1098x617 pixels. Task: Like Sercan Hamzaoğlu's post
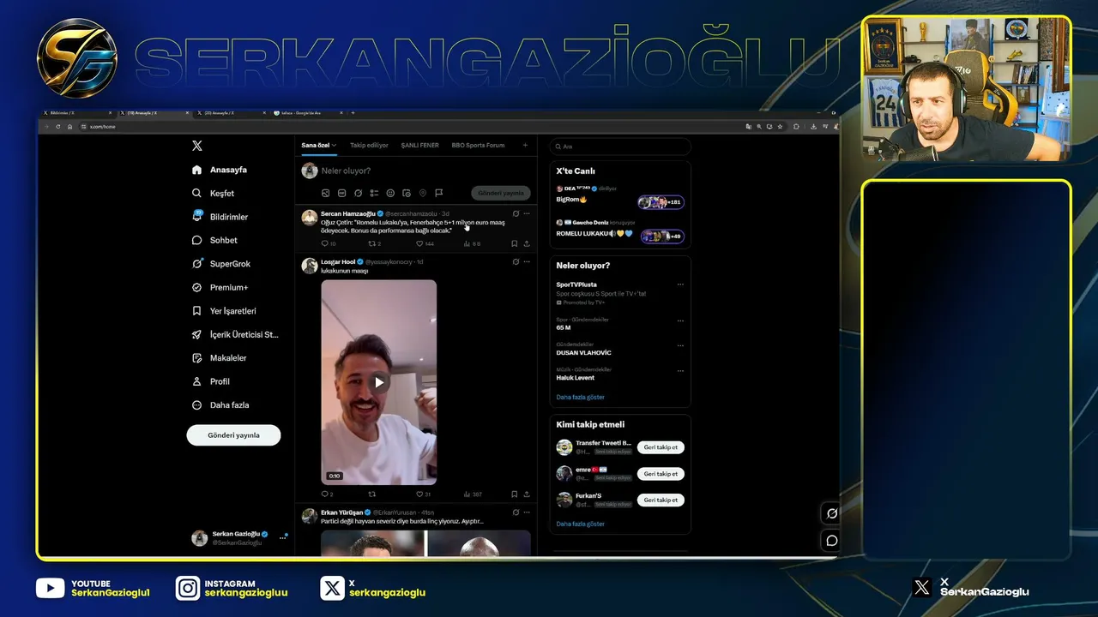click(x=419, y=243)
